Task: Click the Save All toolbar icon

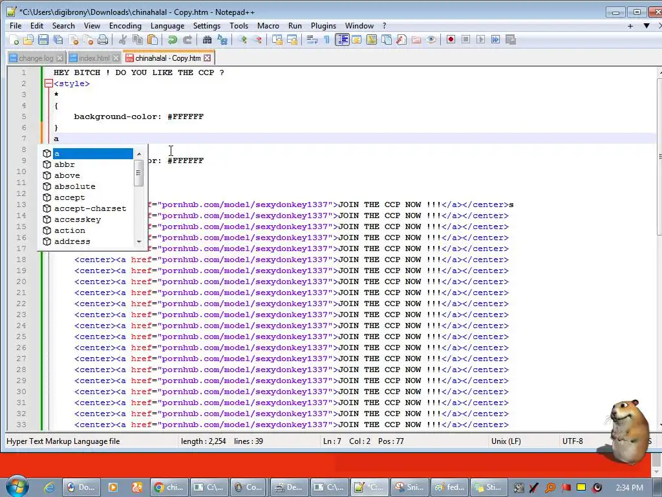Action: [58, 39]
